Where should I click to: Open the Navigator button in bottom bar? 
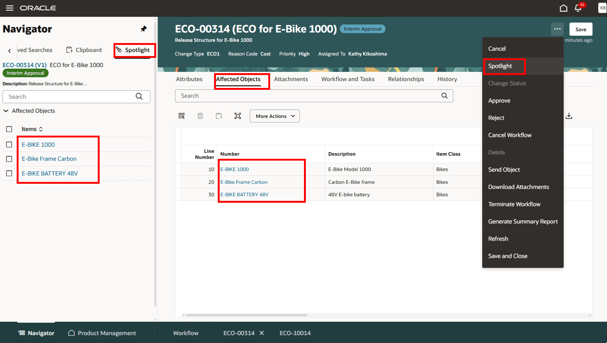[x=36, y=333]
